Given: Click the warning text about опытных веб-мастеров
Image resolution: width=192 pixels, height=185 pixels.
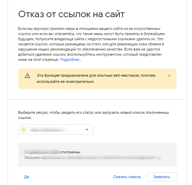Looking at the screenshot, I should [x=96, y=75].
